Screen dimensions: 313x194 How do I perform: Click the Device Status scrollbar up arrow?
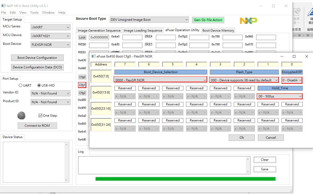(66, 145)
